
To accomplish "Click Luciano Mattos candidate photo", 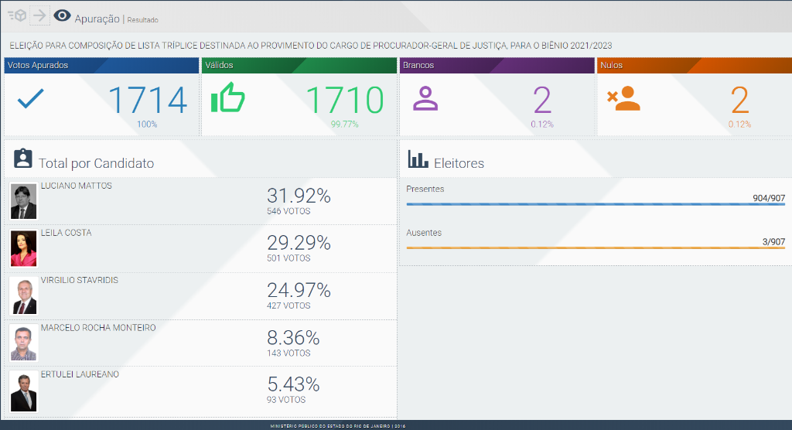I will 24,201.
